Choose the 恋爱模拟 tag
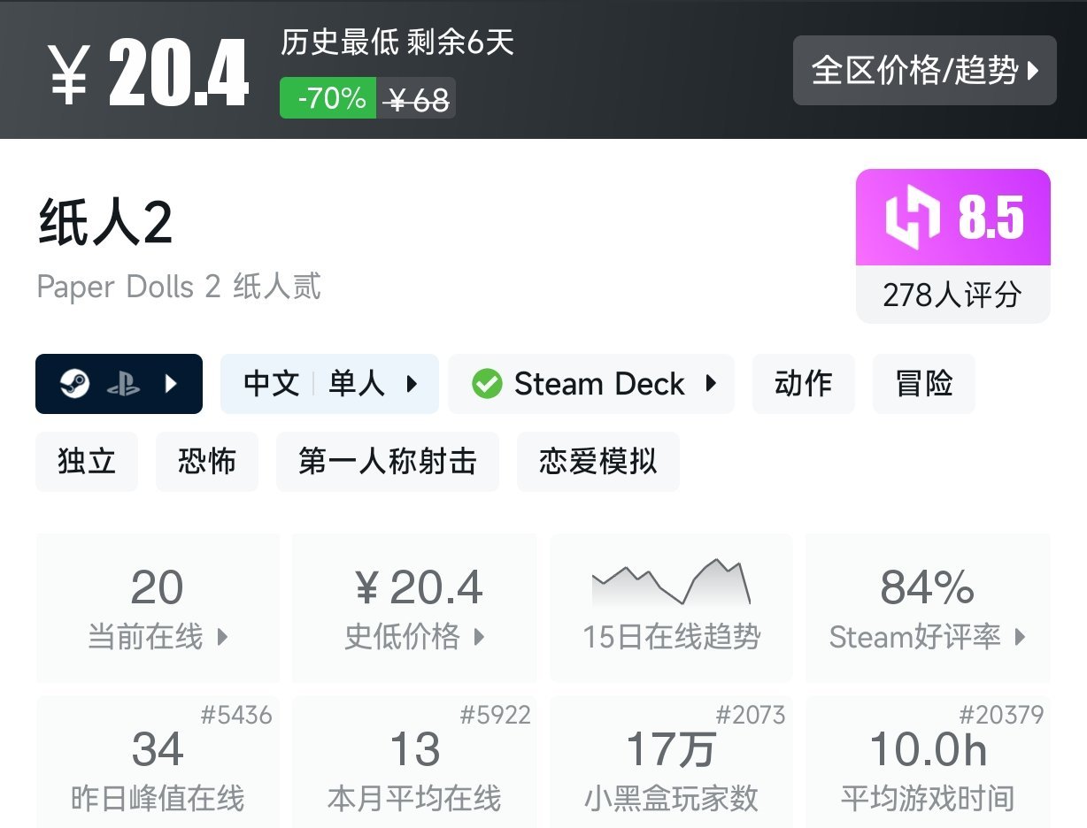The image size is (1087, 828). coord(598,462)
